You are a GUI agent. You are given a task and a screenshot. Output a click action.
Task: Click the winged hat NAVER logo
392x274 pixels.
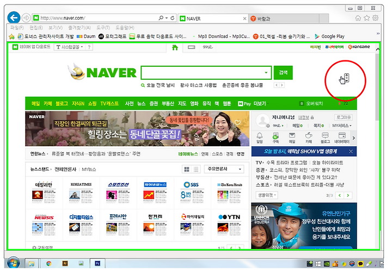(x=102, y=72)
